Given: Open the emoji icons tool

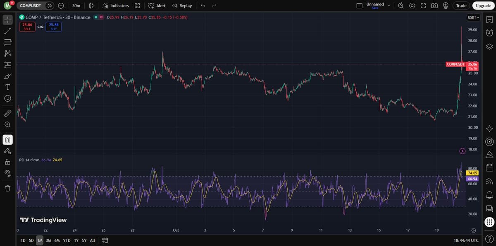Looking at the screenshot, I should coord(7,98).
